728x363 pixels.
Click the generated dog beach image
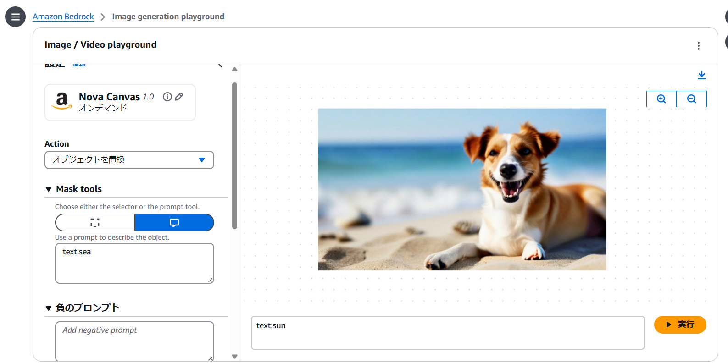pyautogui.click(x=462, y=189)
